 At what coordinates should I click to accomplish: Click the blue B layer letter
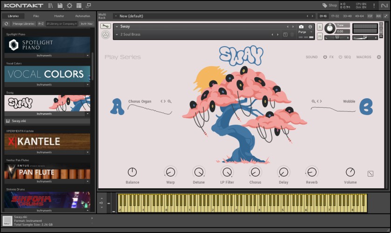(366, 107)
